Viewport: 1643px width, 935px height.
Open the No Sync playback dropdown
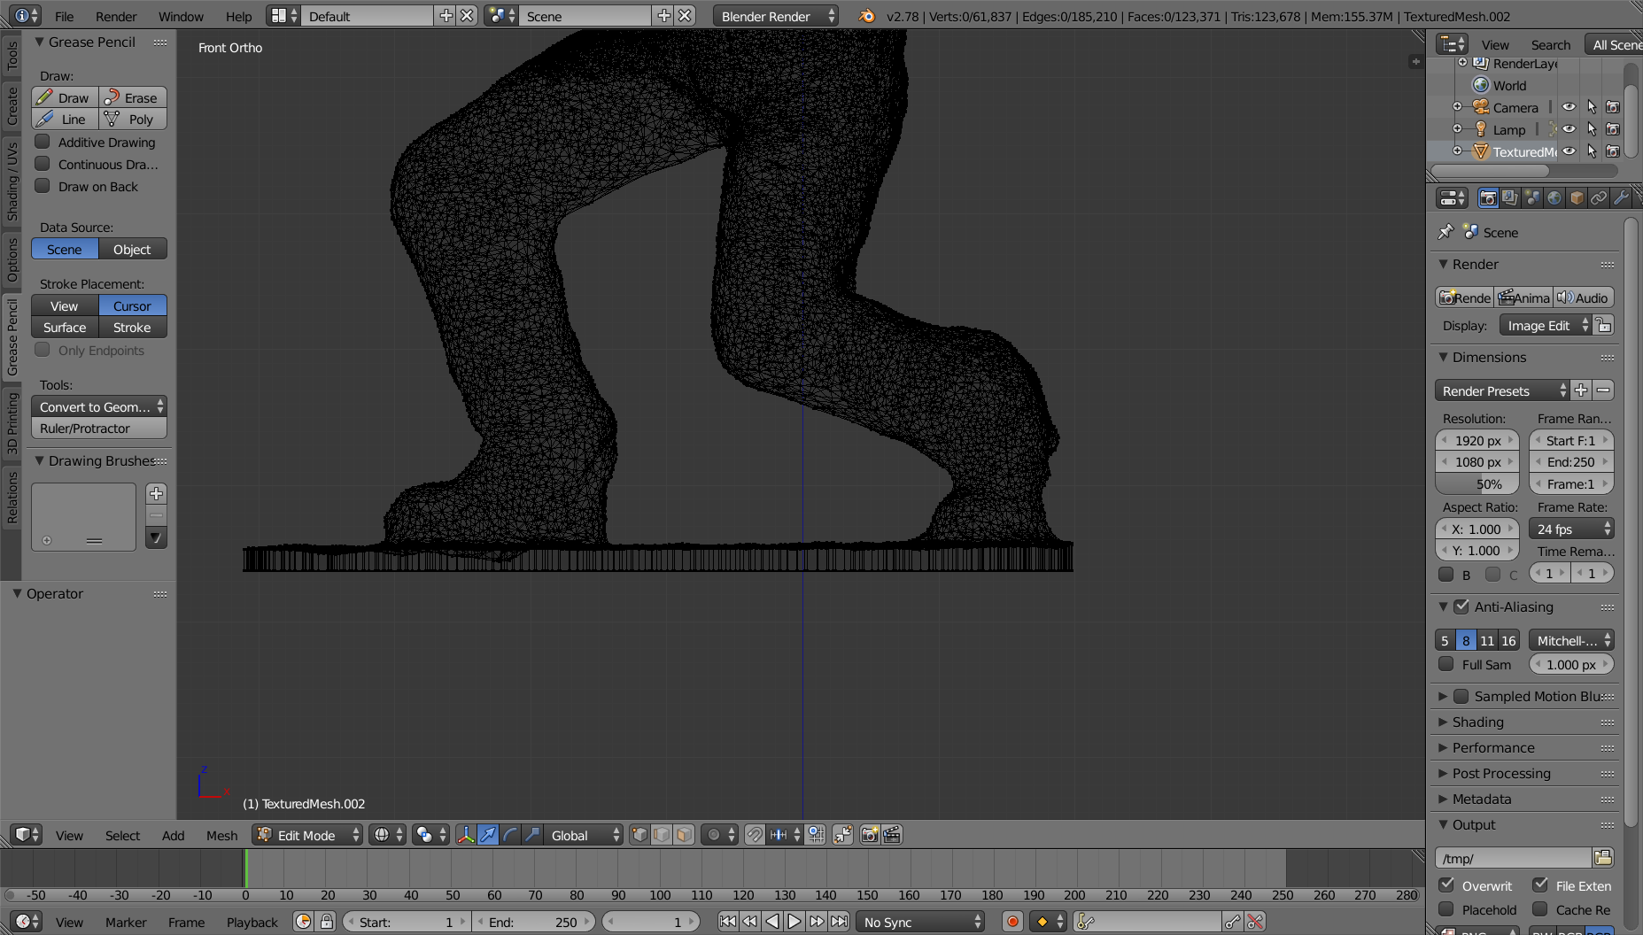point(920,922)
